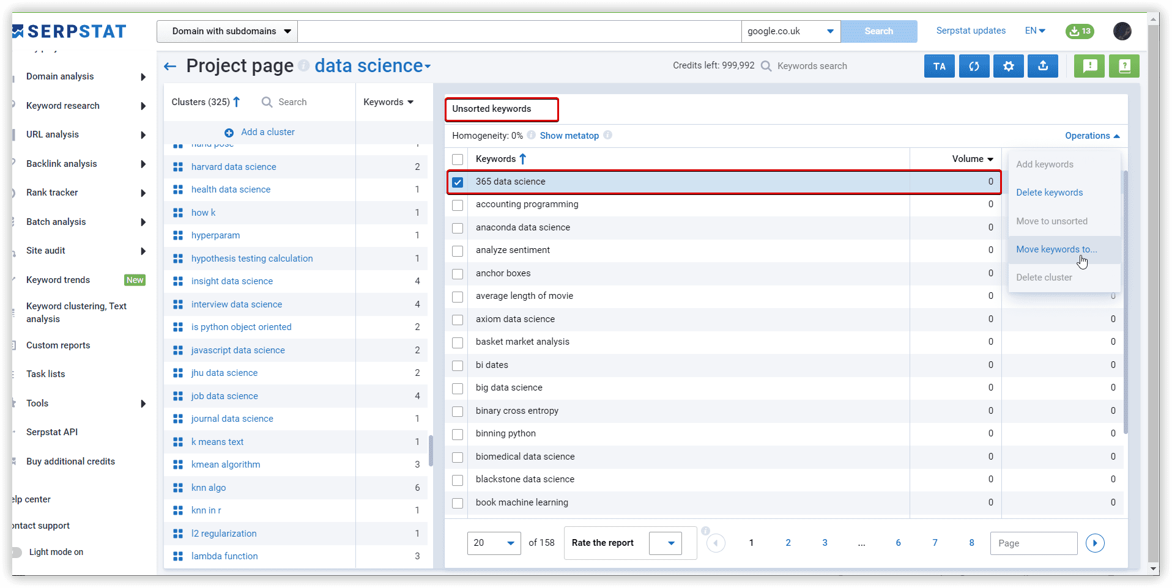Open the google.co.uk search engine dropdown
The width and height of the screenshot is (1172, 588).
coord(790,31)
